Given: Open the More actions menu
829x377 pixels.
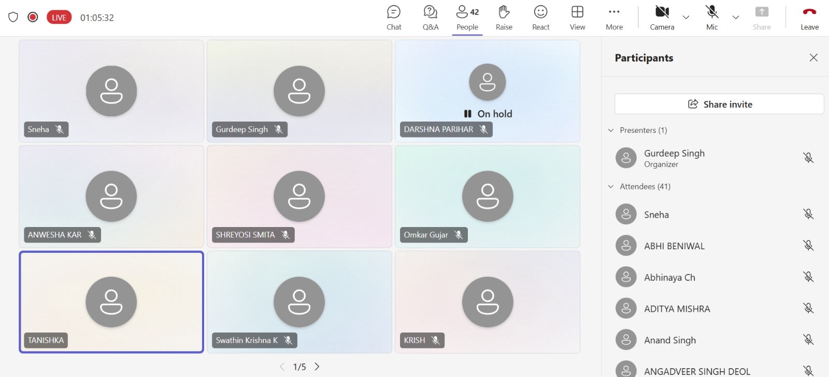Looking at the screenshot, I should (x=614, y=18).
